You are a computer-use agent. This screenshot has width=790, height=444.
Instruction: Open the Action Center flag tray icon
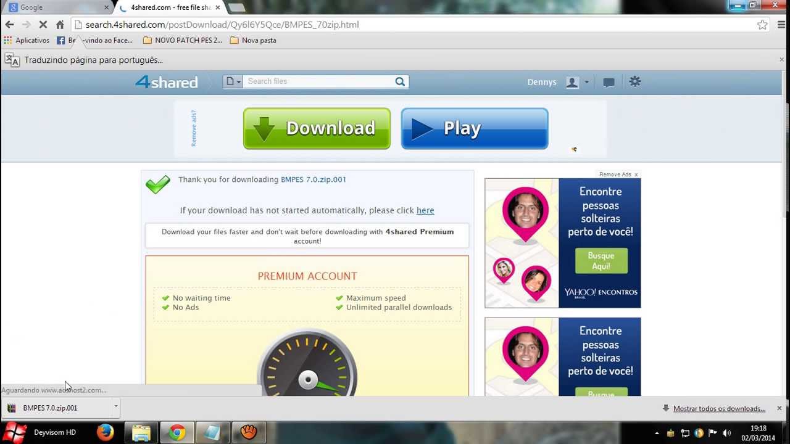tap(712, 433)
